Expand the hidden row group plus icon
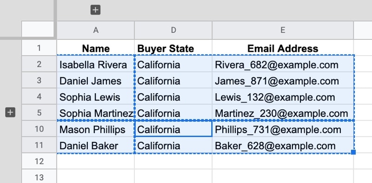This screenshot has height=183, width=372. click(10, 112)
